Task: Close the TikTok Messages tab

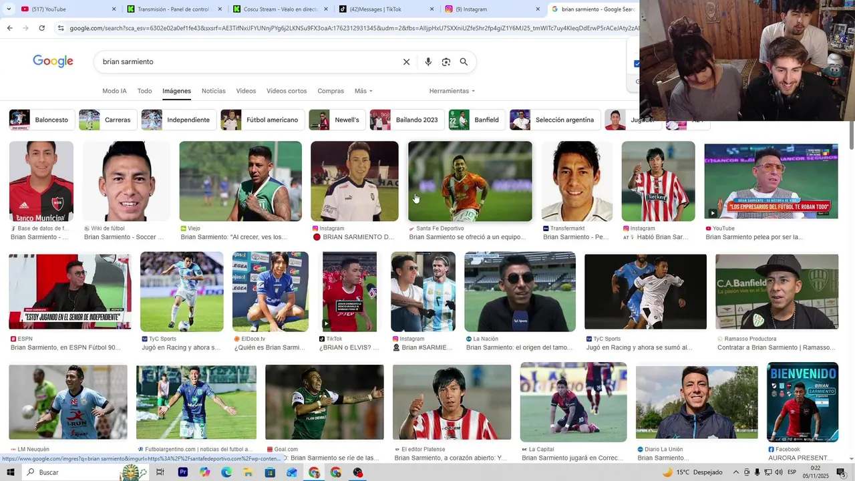Action: pos(432,9)
